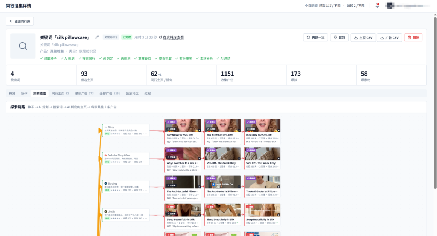Open the notification bell
Viewport: 437px width, 236px height.
point(377,5)
